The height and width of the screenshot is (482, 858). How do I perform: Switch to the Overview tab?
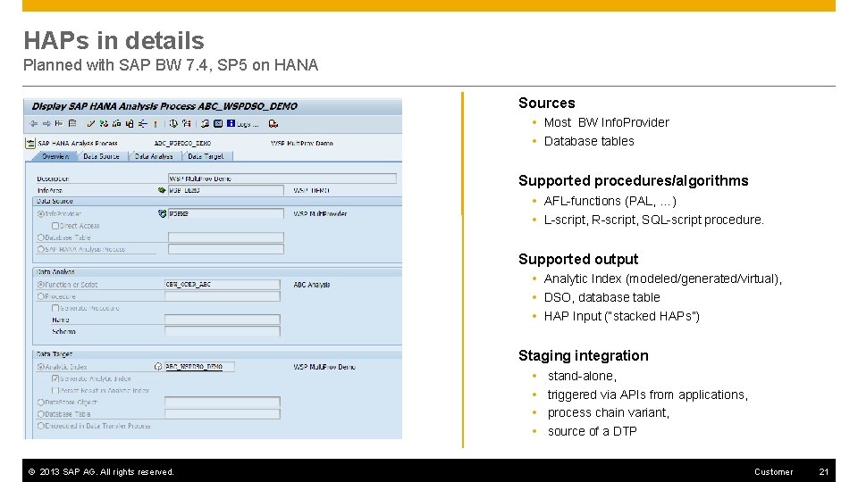click(x=55, y=156)
